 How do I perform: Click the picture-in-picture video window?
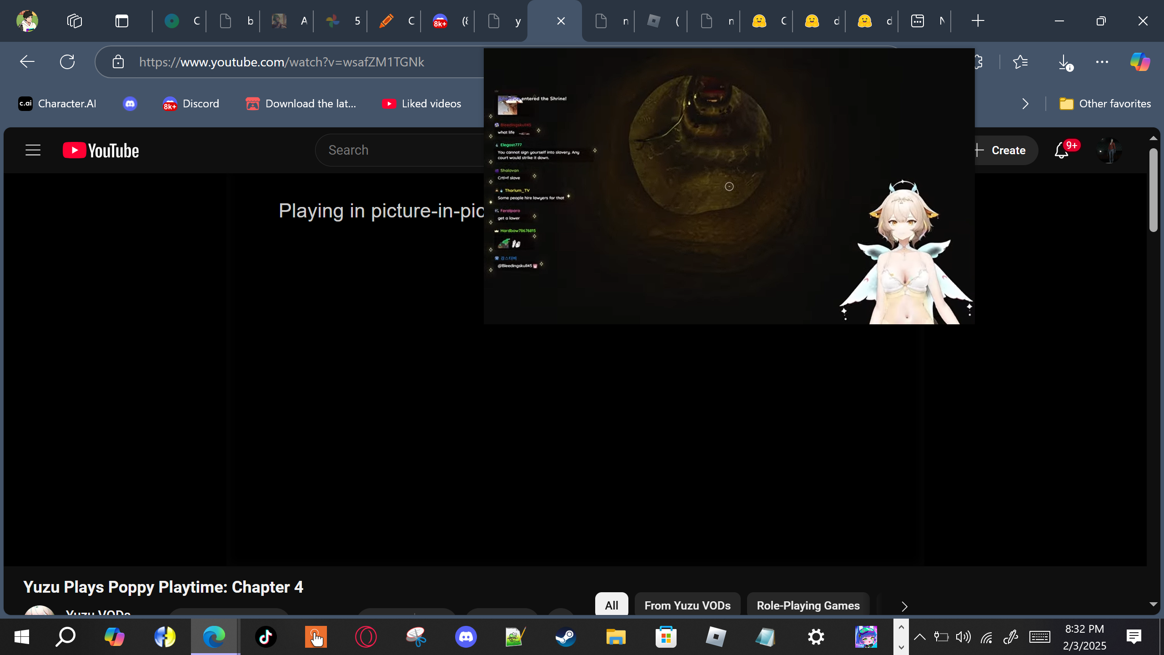pyautogui.click(x=729, y=186)
